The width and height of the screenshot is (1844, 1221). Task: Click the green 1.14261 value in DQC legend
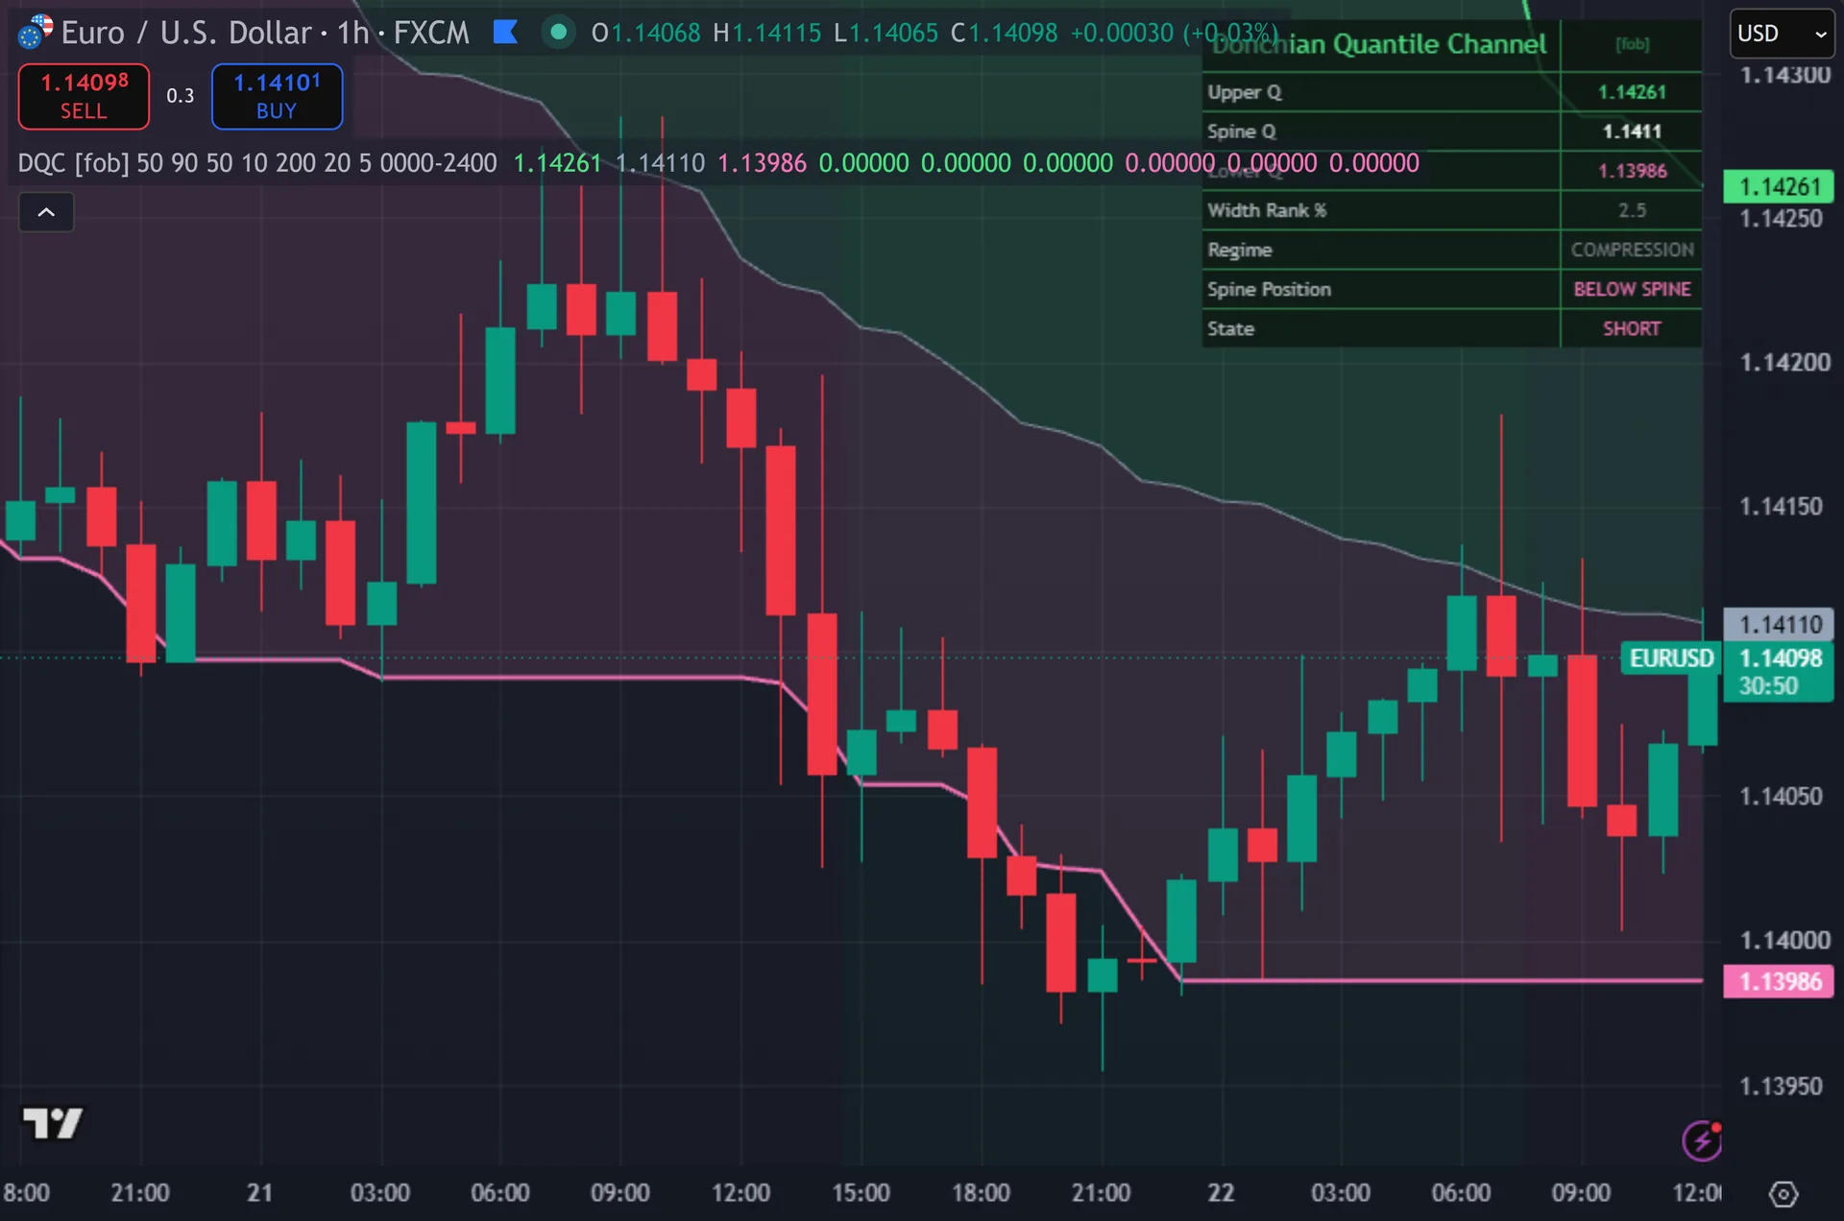click(557, 163)
